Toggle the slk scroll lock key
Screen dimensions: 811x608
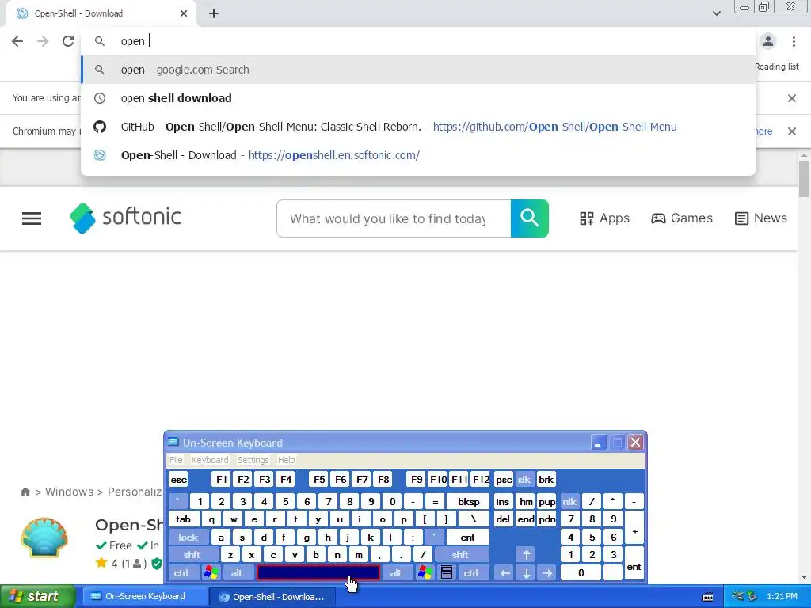click(524, 480)
